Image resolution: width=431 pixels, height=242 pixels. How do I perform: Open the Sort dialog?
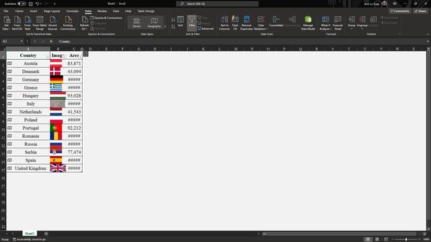click(x=180, y=22)
